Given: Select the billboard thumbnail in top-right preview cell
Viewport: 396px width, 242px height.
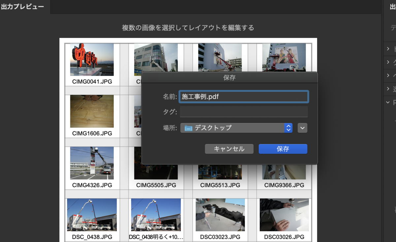Looking at the screenshot, I should (x=284, y=57).
